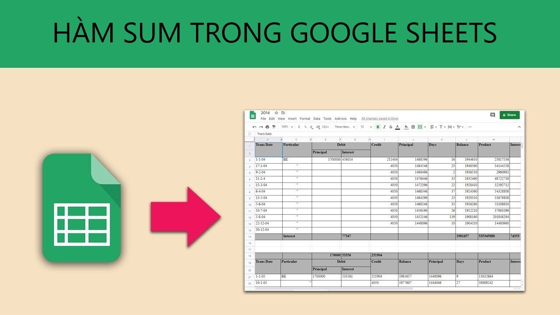Open the zoom 100% dropdown

[x=287, y=127]
